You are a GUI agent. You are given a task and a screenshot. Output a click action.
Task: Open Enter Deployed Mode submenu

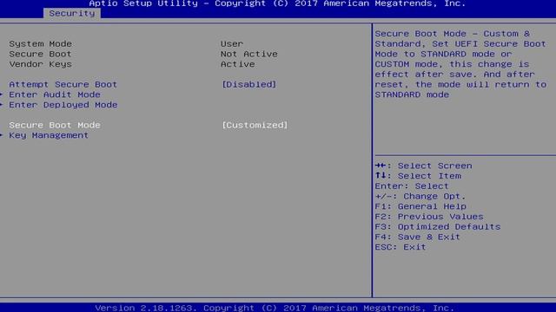click(x=63, y=105)
